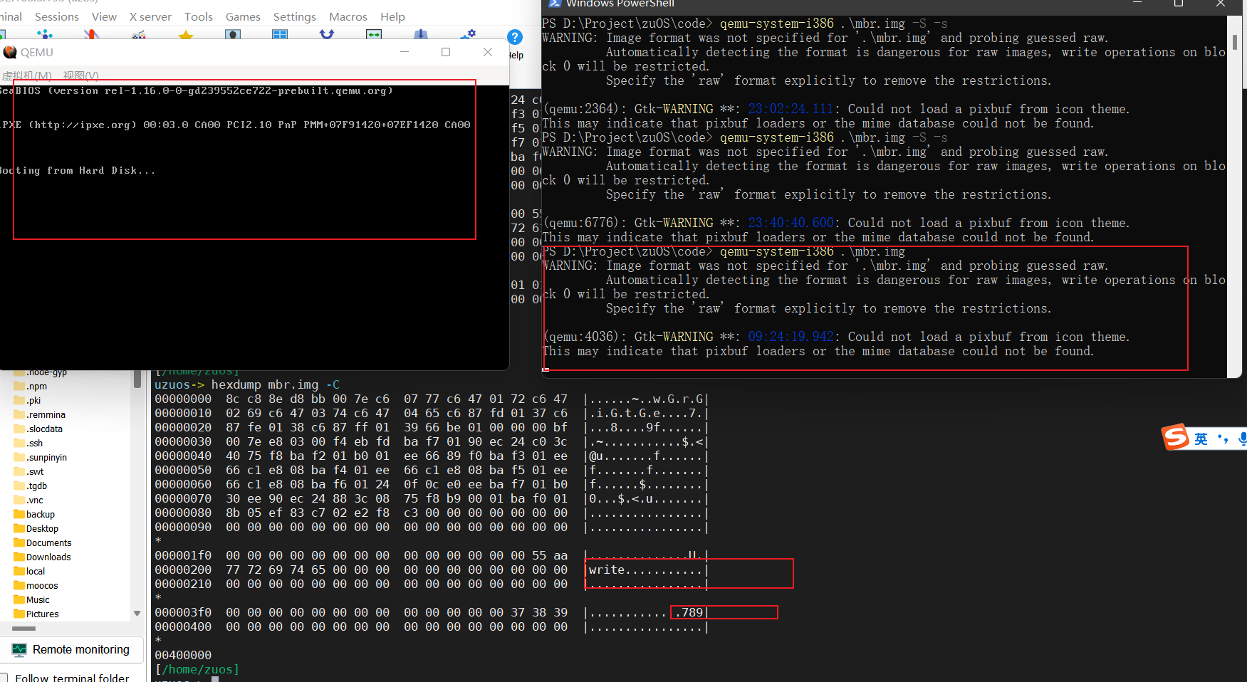Select the local folder
The width and height of the screenshot is (1247, 682).
point(30,572)
